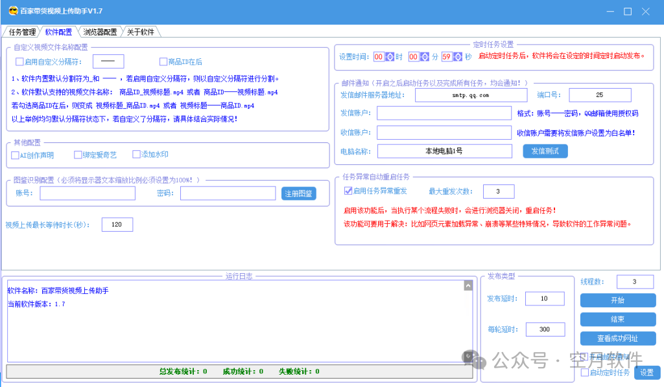The width and height of the screenshot is (664, 387).
Task: Close the 百家带货视频上传助手 window
Action: pos(645,12)
